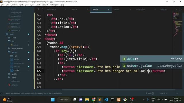Switch to the next.config.js tab
The height and width of the screenshot is (103, 184).
pos(140,9)
